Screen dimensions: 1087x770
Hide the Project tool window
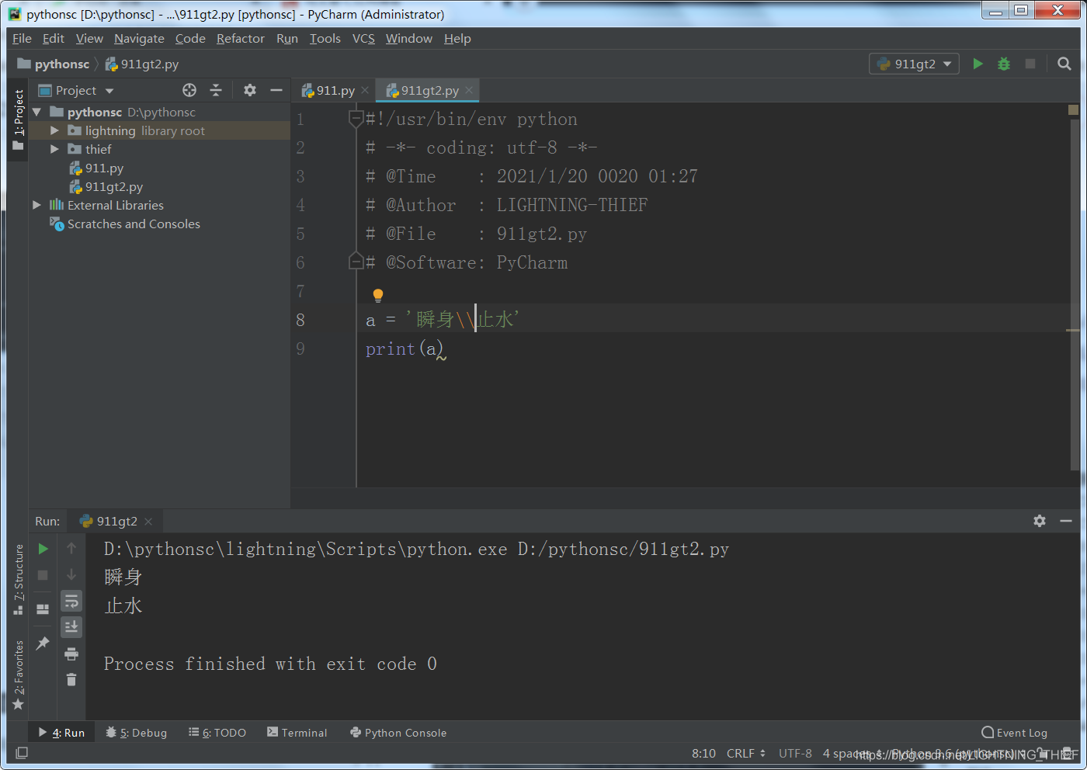(276, 90)
